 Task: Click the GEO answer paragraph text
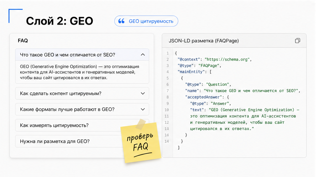tap(80, 72)
